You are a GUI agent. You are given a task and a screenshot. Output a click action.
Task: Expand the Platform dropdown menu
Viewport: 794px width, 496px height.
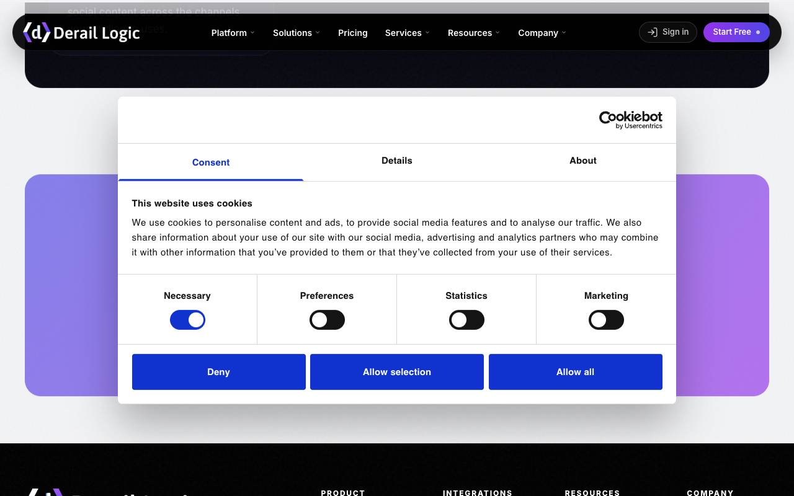tap(233, 33)
